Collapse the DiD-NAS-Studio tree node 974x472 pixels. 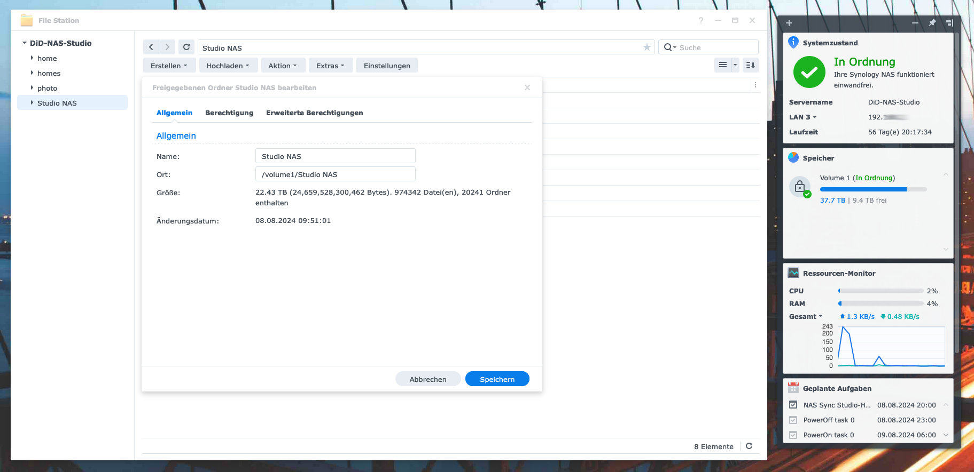25,43
